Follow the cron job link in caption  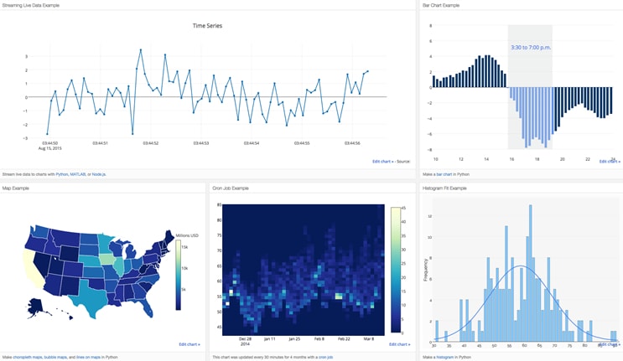(326, 357)
